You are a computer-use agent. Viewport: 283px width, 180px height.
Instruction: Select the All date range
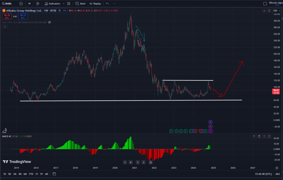tap(46, 174)
